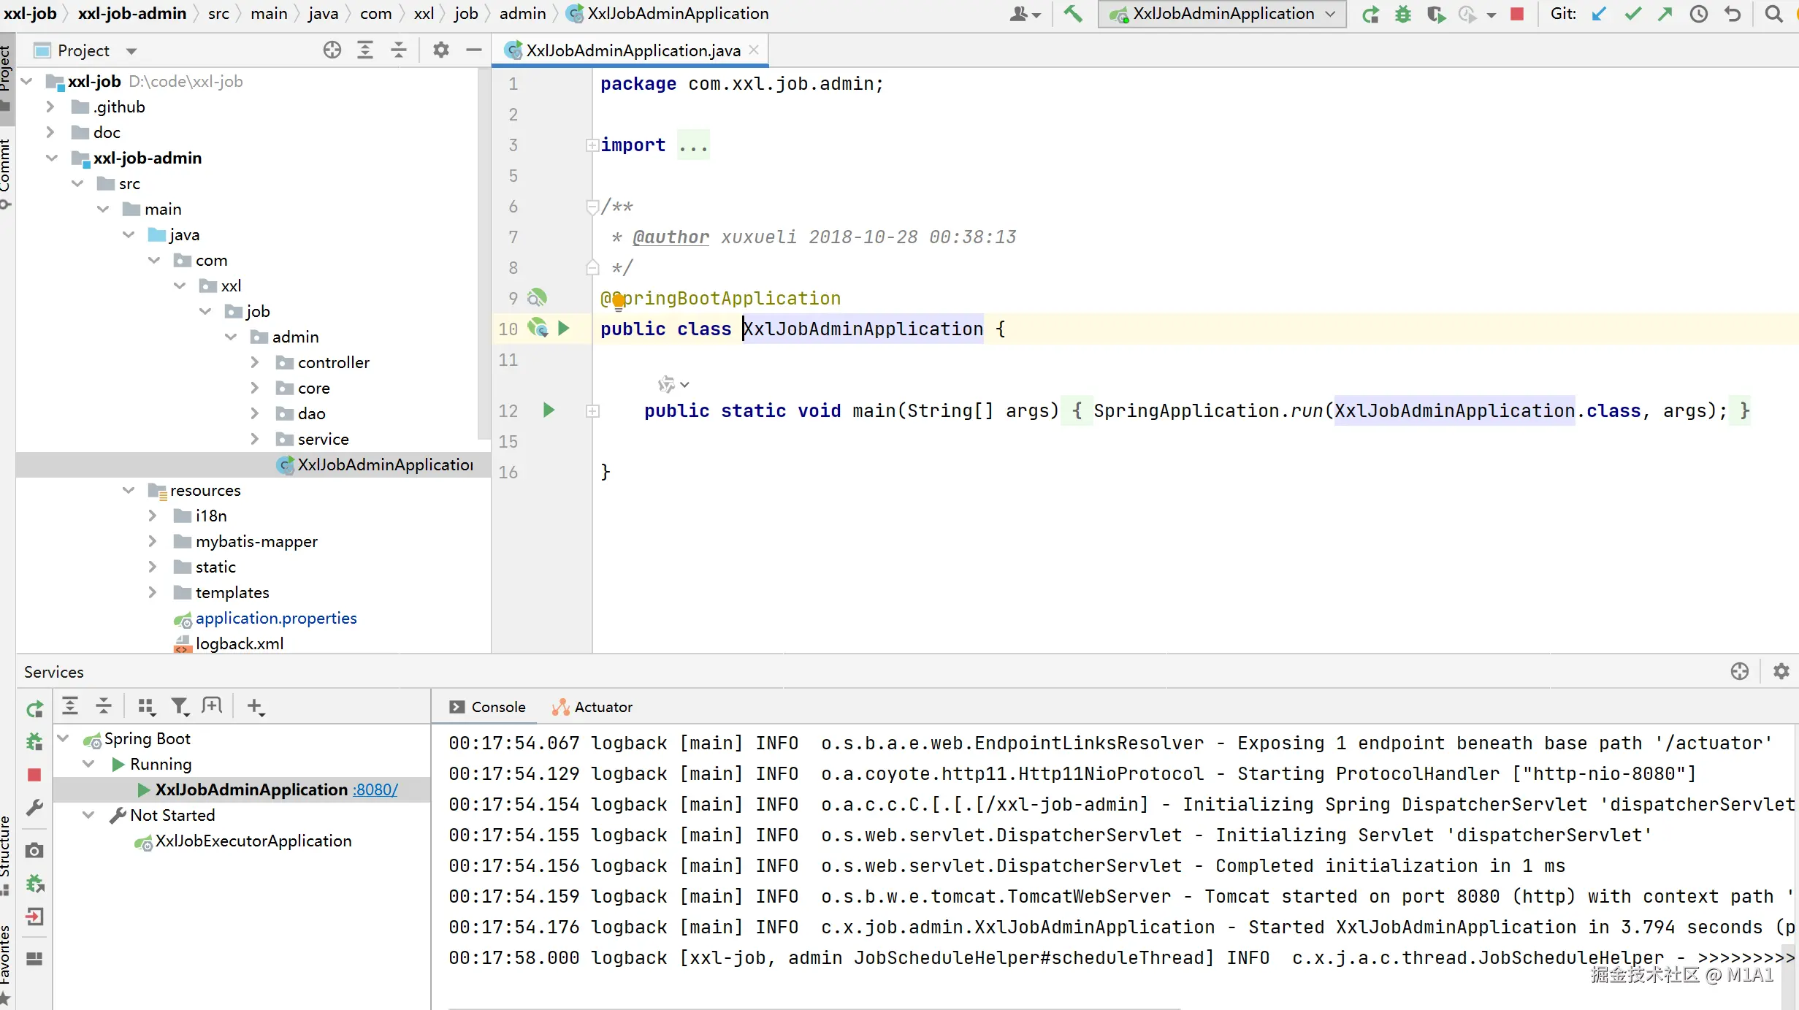1799x1010 pixels.
Task: Open Git show history clock icon
Action: click(1699, 14)
